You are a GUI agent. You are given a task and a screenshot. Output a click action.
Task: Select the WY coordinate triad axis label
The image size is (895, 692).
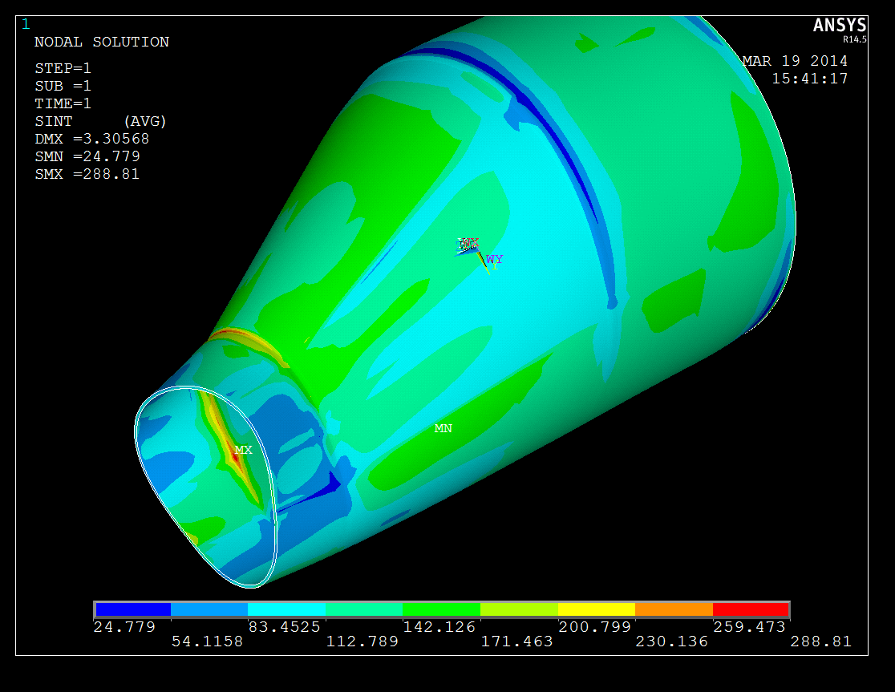click(x=495, y=259)
